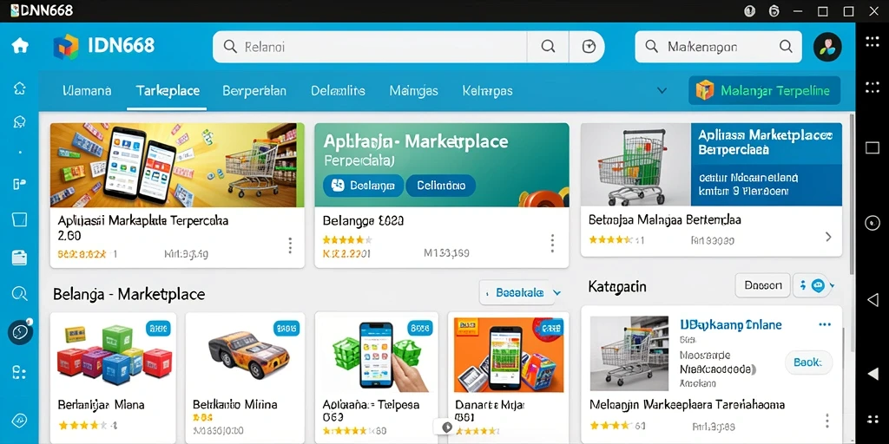This screenshot has width=889, height=444.
Task: Open dropdown arrow next to chat icon
Action: pyautogui.click(x=832, y=286)
